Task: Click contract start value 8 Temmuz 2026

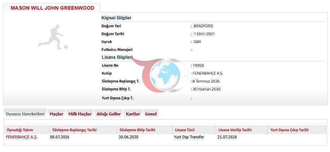Action: pyautogui.click(x=206, y=81)
